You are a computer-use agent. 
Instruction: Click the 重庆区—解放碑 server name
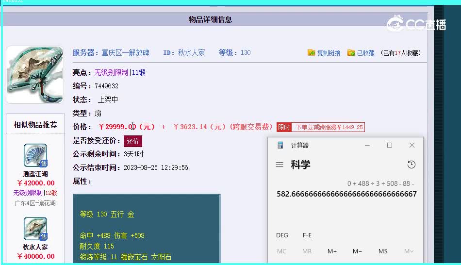pos(126,52)
